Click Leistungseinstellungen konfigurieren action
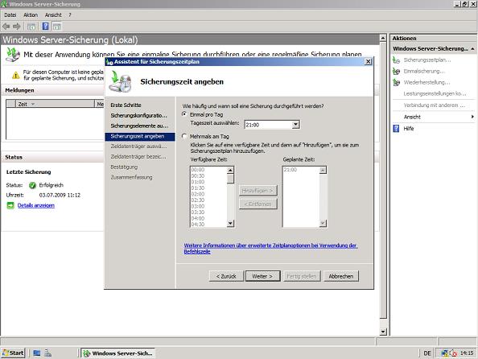The width and height of the screenshot is (478, 359). [x=435, y=93]
